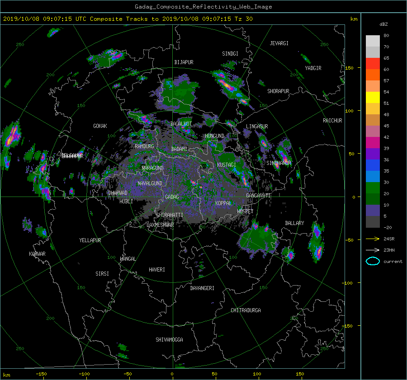Click the yellow 54 dBZ legend swatch
Viewport: 407px width, 380px height.
pyautogui.click(x=373, y=98)
